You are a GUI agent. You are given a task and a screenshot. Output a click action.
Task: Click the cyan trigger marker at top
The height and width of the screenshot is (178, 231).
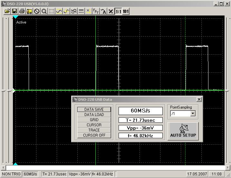click(15, 16)
